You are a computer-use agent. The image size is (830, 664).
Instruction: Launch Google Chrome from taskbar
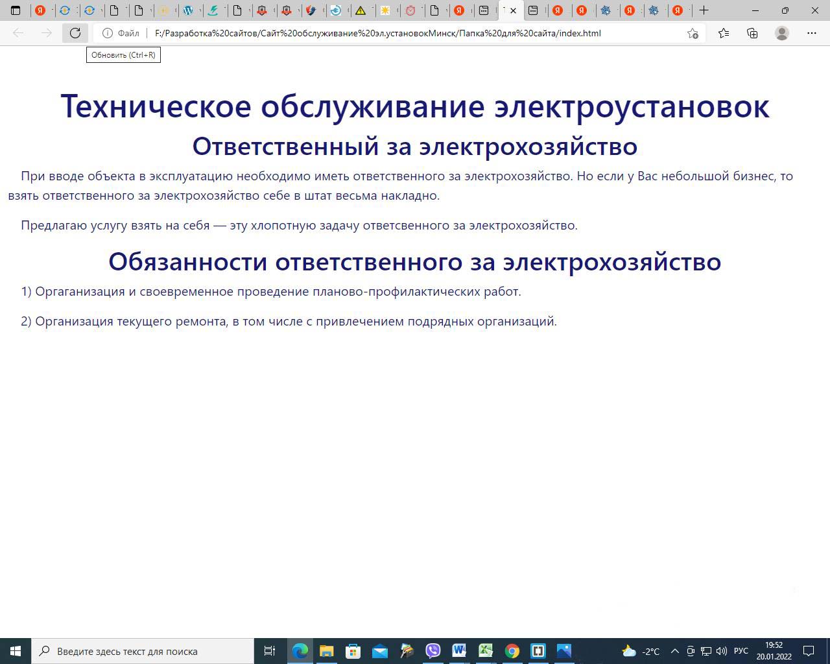click(x=512, y=651)
